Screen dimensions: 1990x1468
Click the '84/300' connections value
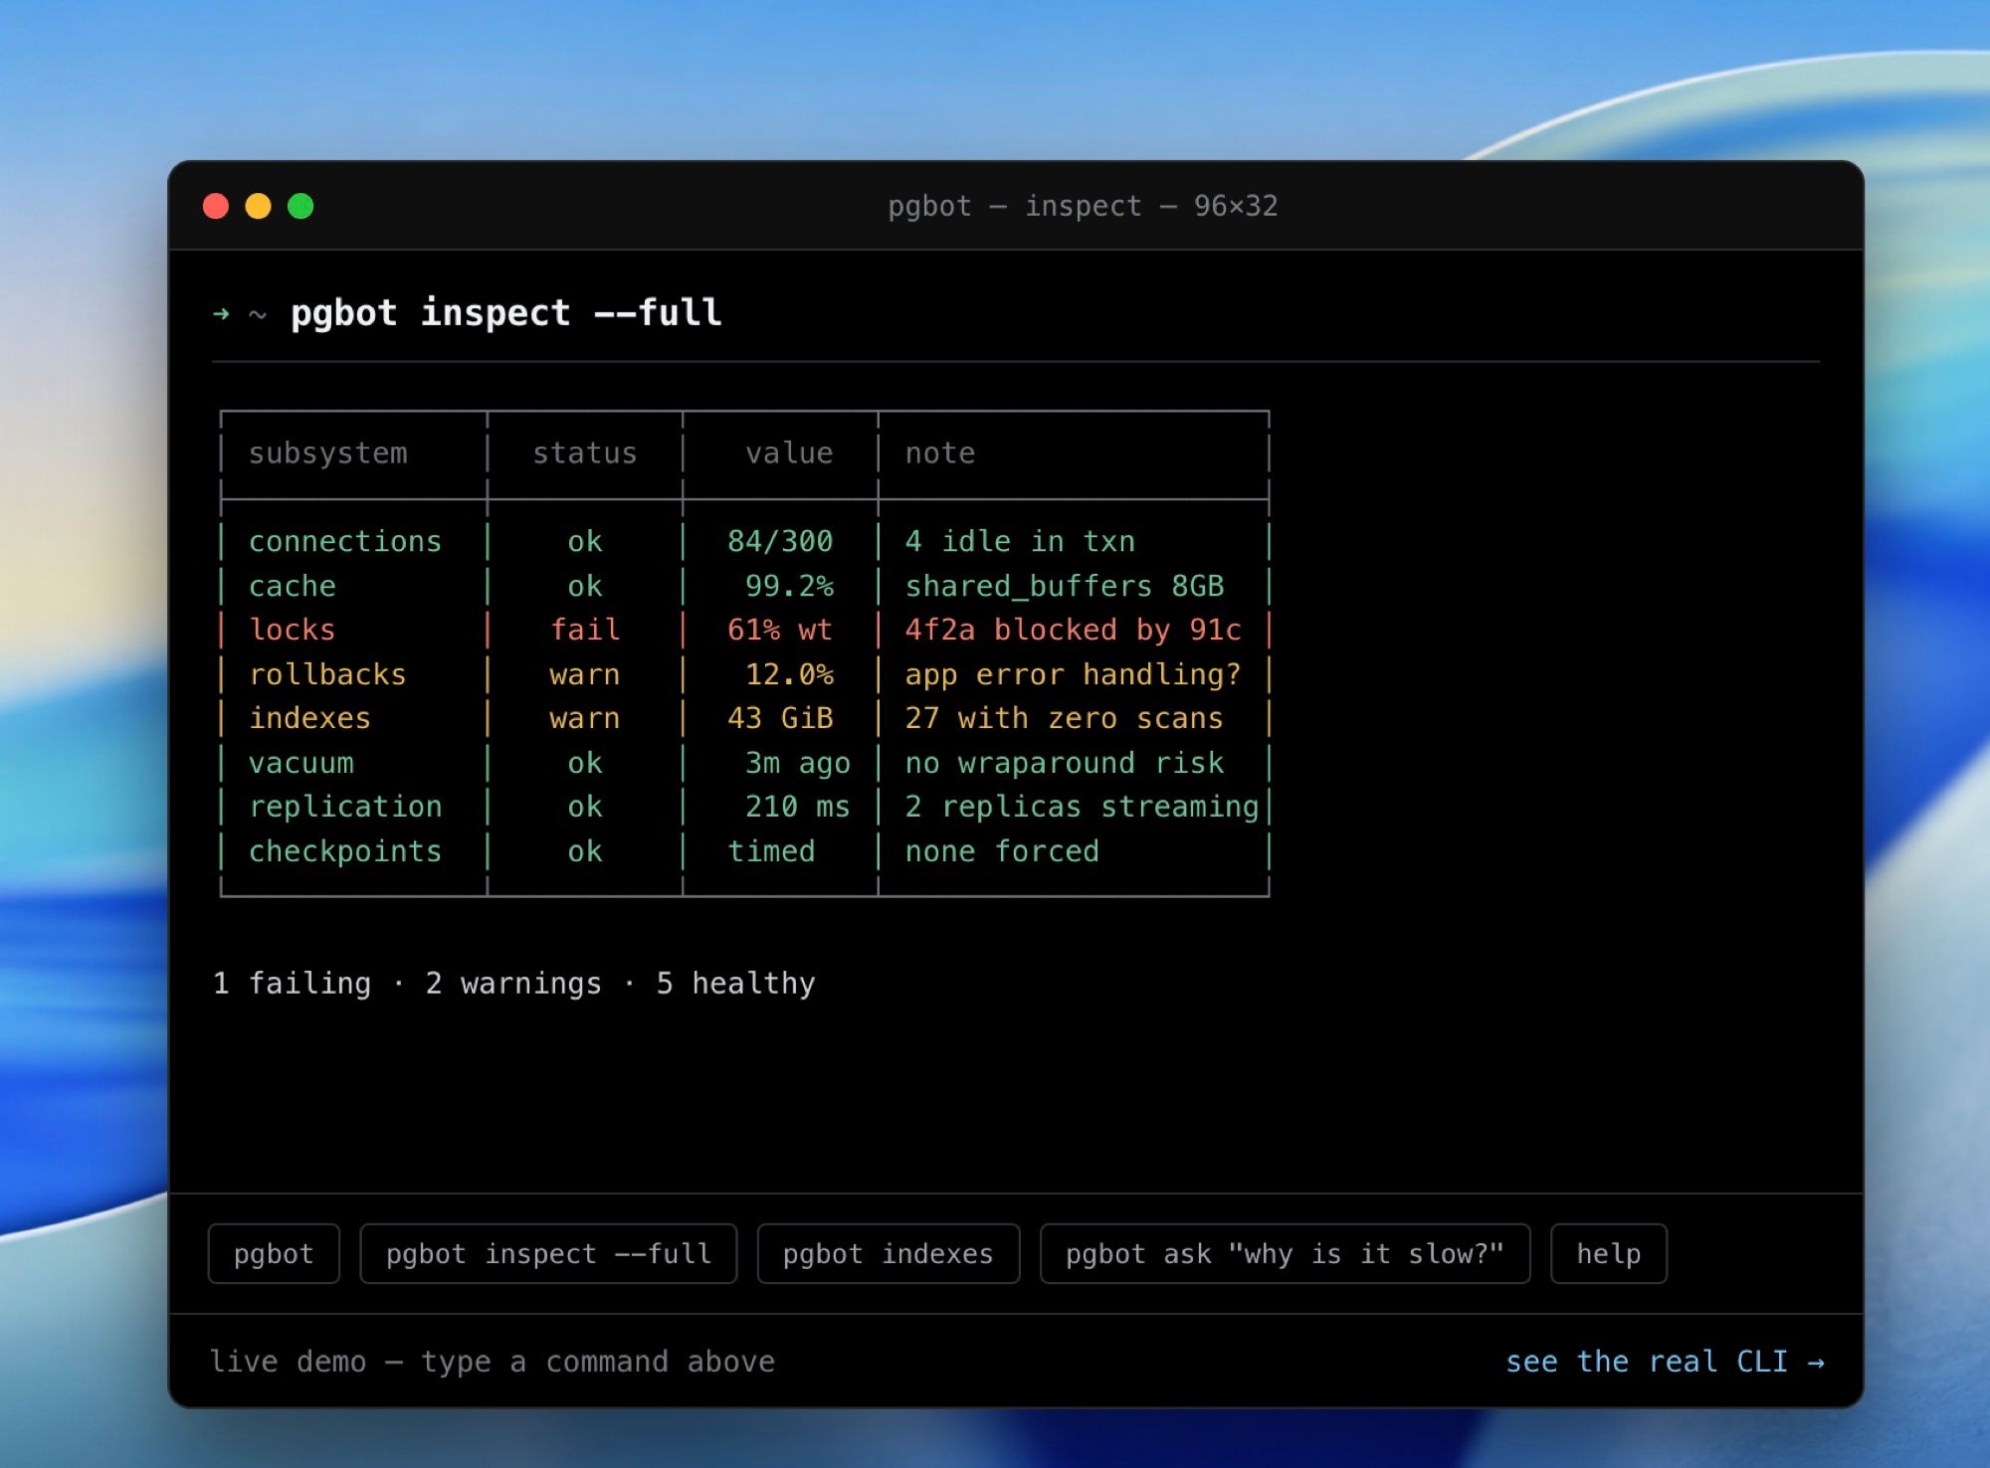[x=780, y=541]
